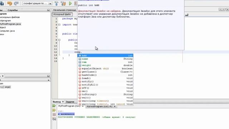Minimize the navigator panel window
Viewport: 229px width, 129px height.
tap(48, 76)
